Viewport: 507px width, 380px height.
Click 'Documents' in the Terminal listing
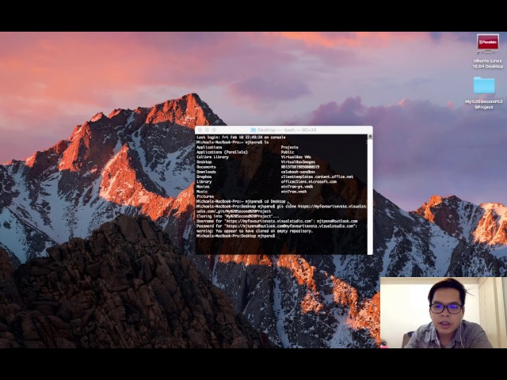point(206,167)
